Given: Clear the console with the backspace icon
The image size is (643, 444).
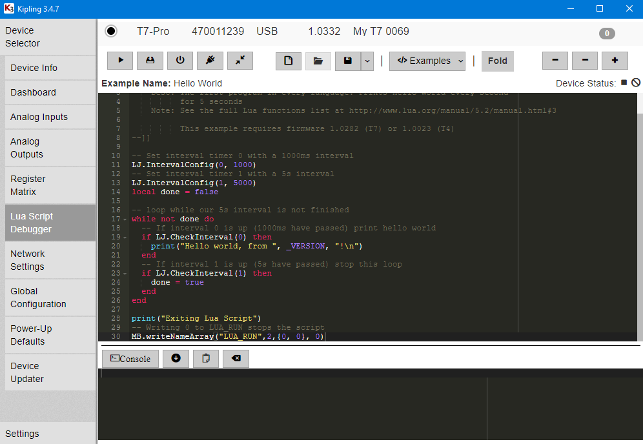Looking at the screenshot, I should coord(236,358).
